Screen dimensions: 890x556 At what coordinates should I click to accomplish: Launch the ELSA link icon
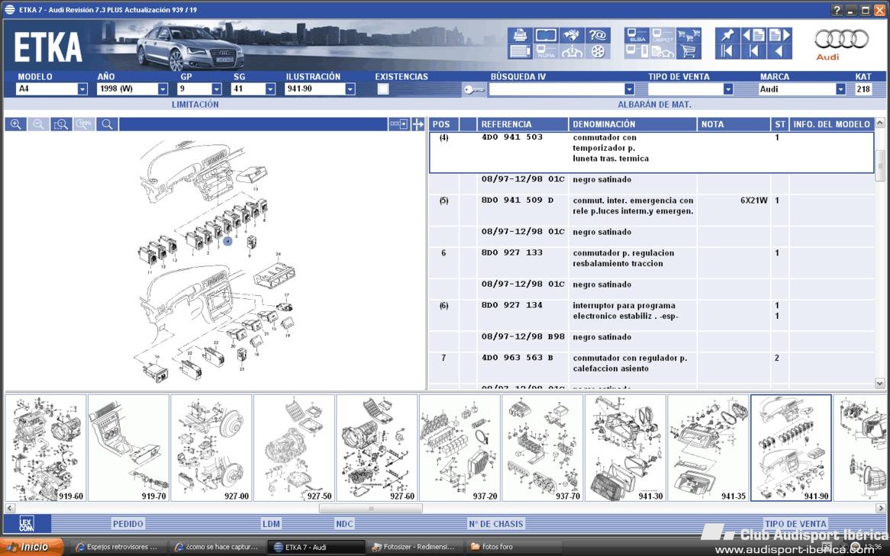click(637, 35)
